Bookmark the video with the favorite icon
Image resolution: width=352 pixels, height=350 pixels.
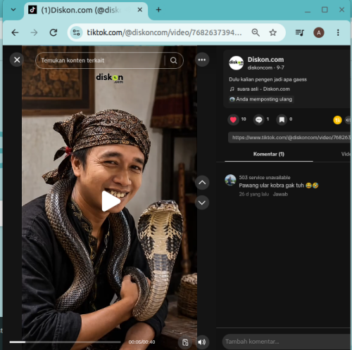(x=282, y=119)
